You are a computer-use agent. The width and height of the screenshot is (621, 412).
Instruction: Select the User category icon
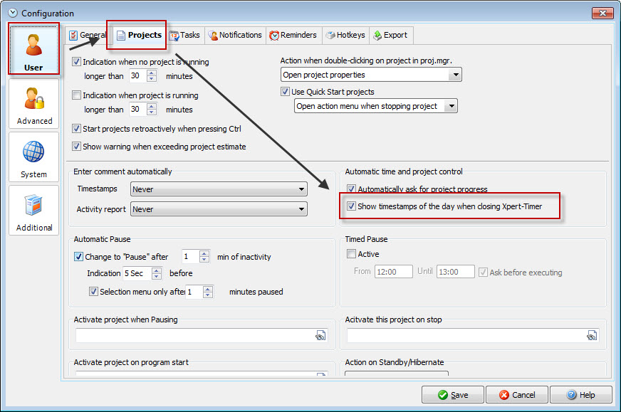[x=33, y=48]
